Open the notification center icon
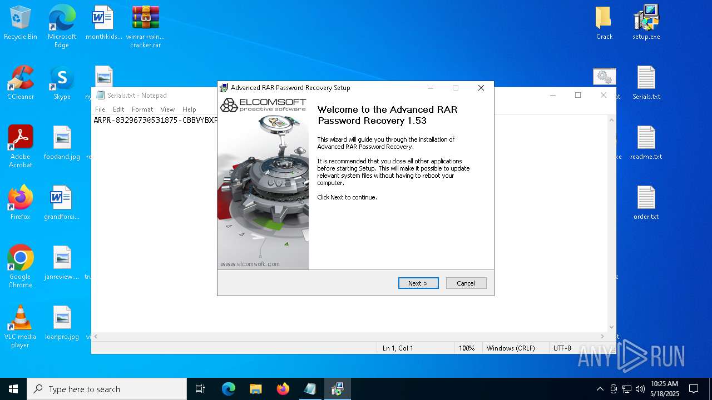 point(694,389)
